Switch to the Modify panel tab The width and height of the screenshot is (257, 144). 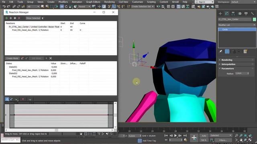[226, 13]
